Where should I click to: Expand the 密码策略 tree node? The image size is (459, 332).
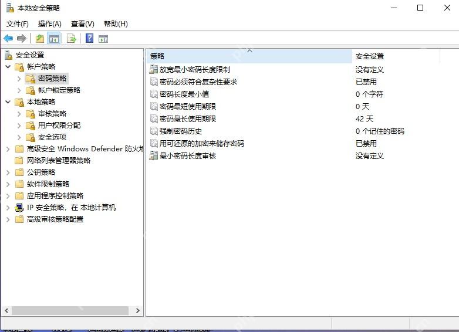[x=19, y=79]
